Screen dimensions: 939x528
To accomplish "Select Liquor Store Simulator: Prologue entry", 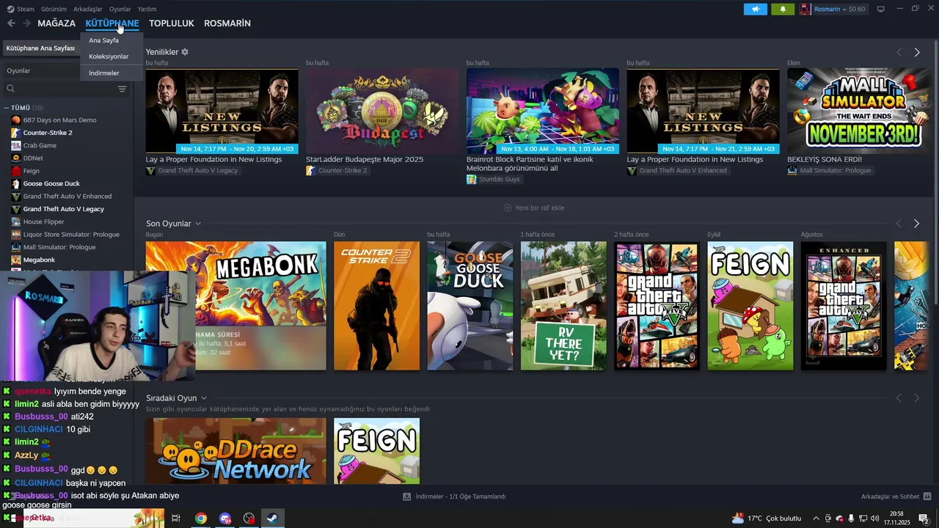I will click(x=71, y=235).
